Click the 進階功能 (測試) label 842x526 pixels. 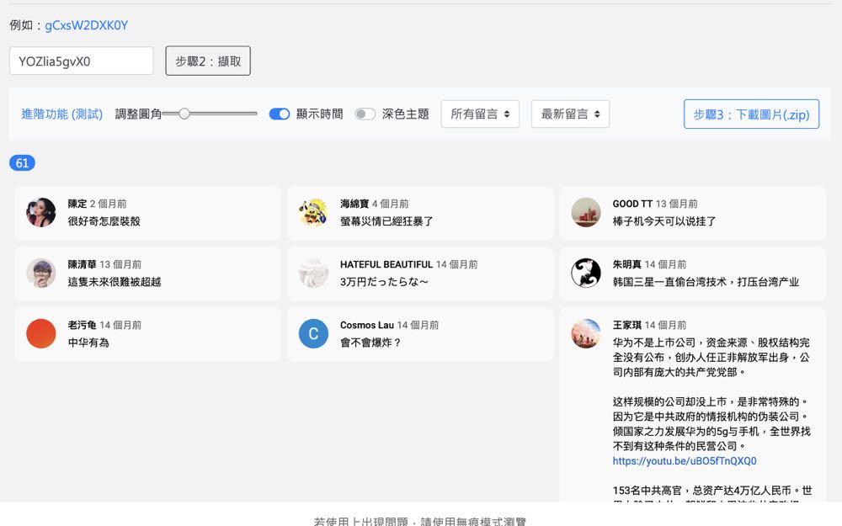(61, 114)
